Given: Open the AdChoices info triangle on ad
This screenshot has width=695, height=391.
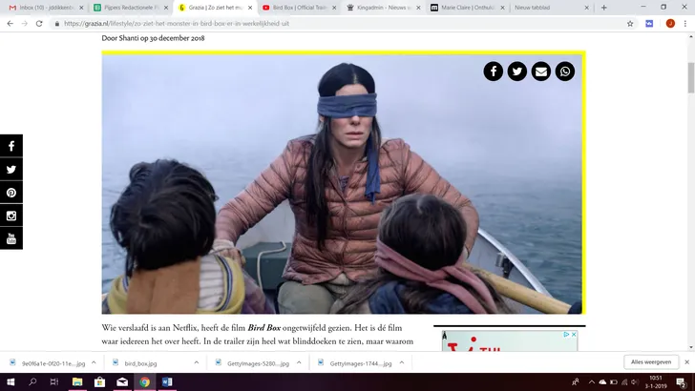Looking at the screenshot, I should pyautogui.click(x=566, y=335).
